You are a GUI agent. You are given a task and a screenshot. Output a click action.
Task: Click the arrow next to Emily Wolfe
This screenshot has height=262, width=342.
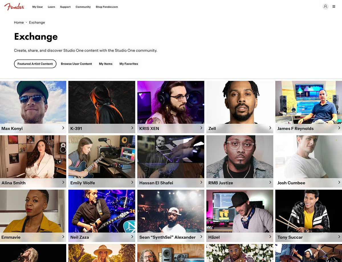(132, 183)
